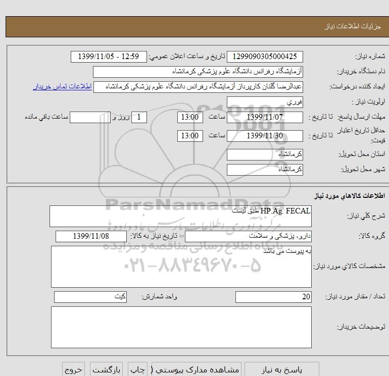Click the 'بازگشت' back button

coord(106,370)
